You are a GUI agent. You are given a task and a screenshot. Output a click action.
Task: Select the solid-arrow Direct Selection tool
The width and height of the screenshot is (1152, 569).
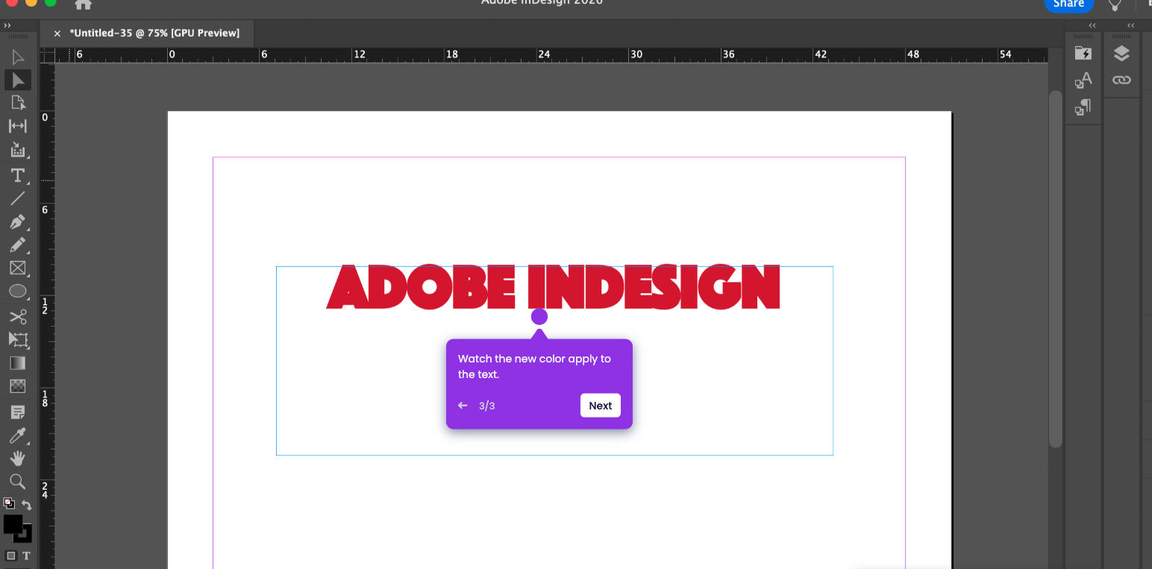tap(18, 80)
